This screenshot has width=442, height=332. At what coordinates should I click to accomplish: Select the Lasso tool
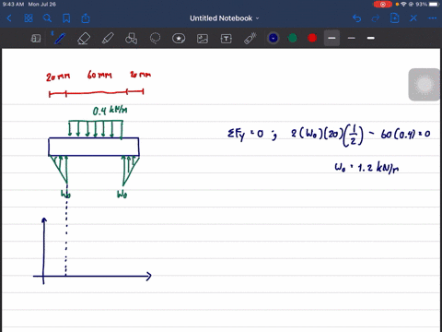point(155,39)
